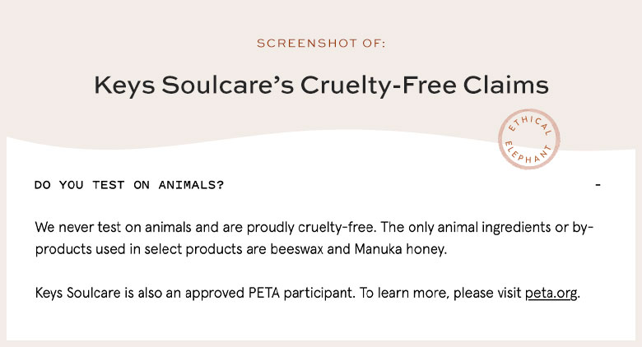The image size is (642, 347).
Task: Click the word 'Claims' in the title
Action: 506,86
